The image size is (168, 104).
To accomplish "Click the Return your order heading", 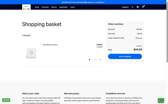I will pyautogui.click(x=31, y=93).
